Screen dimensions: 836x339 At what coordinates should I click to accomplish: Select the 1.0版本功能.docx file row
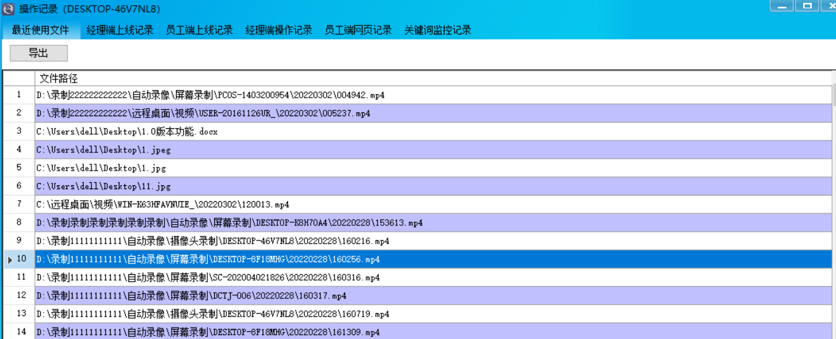click(x=127, y=132)
